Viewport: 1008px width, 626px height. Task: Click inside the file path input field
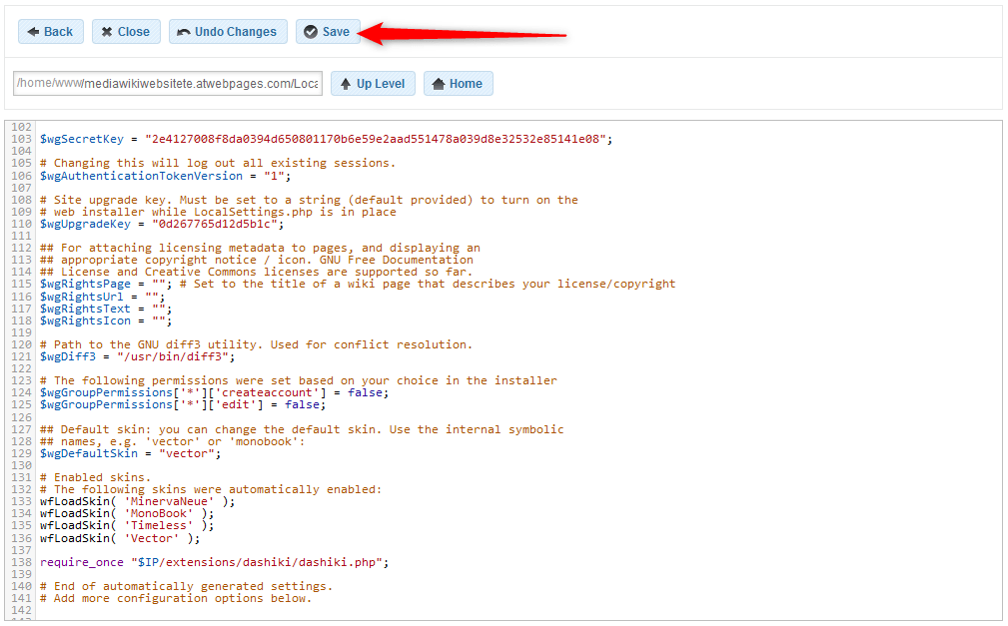click(x=167, y=83)
